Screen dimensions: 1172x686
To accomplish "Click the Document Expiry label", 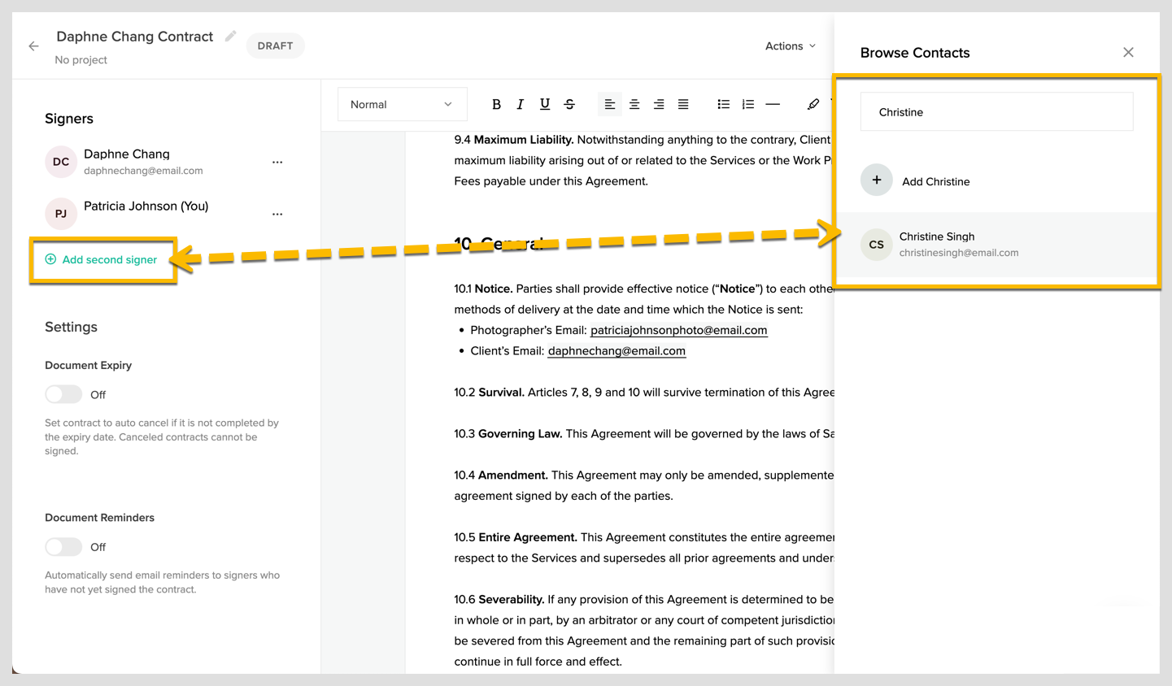I will point(88,366).
